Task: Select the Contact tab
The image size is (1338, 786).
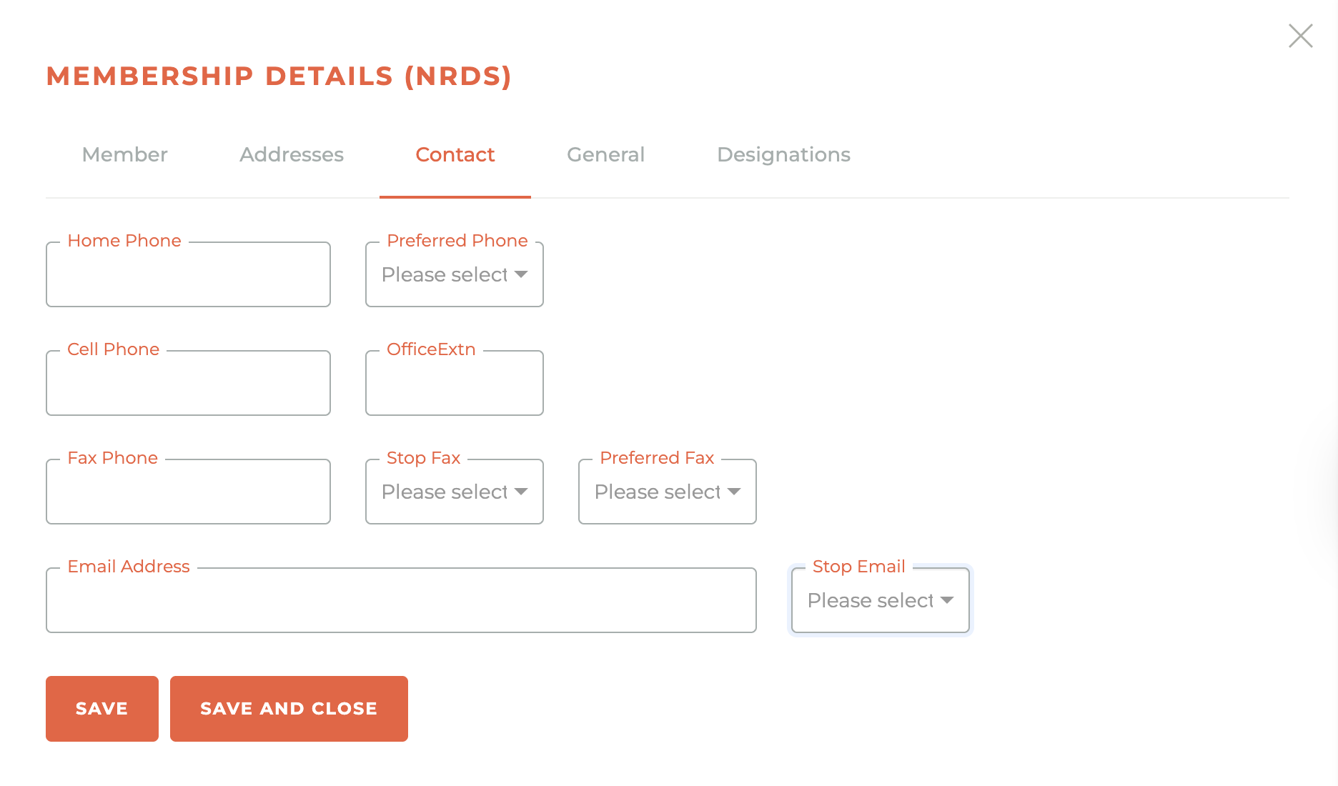Action: point(455,154)
